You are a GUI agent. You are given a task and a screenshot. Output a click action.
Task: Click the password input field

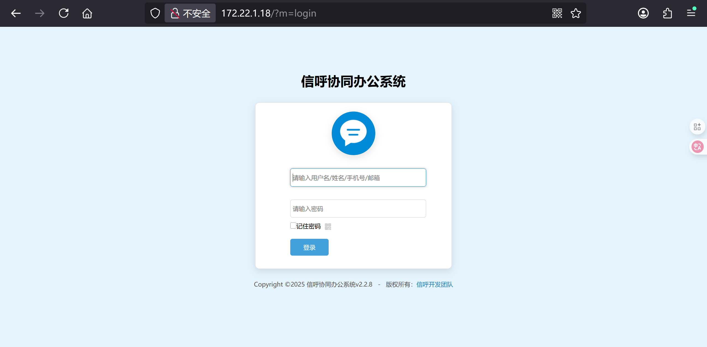click(358, 209)
